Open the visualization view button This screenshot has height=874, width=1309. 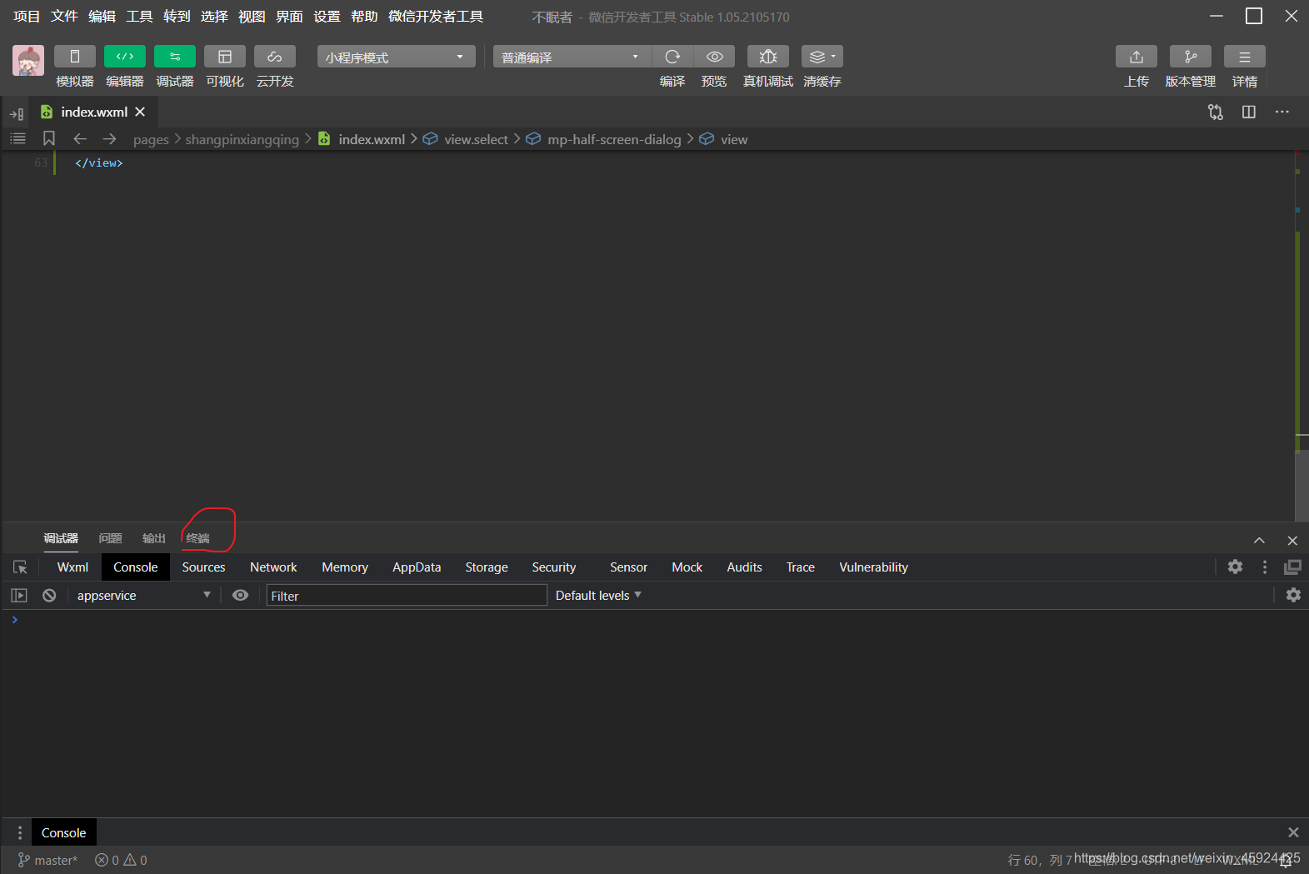point(224,57)
